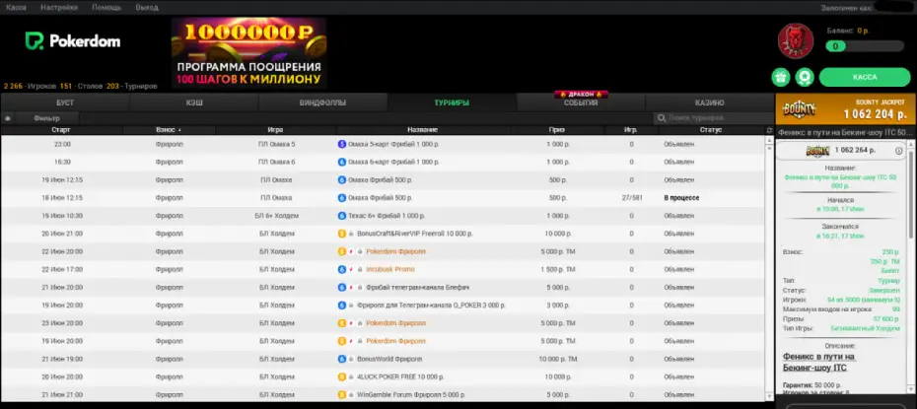Select the row with status В процессе
Screen dimensions: 917x409
pyautogui.click(x=383, y=197)
